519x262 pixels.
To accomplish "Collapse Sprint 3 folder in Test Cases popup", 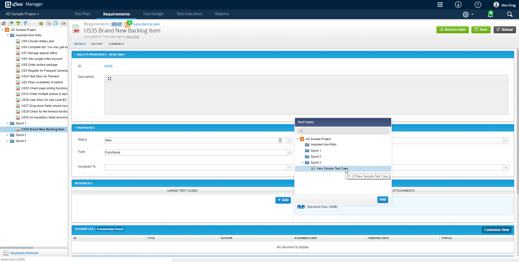I will [x=302, y=162].
